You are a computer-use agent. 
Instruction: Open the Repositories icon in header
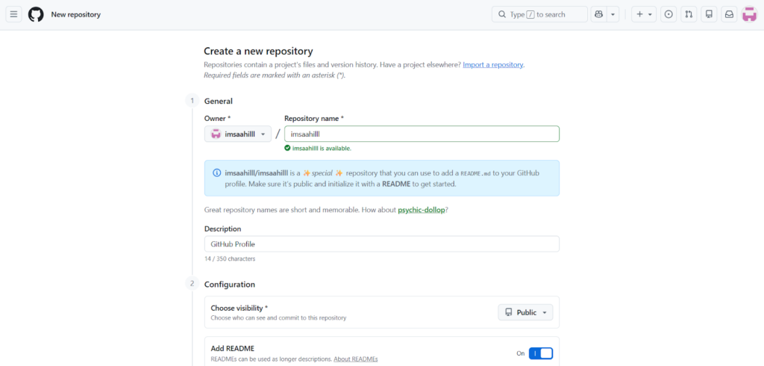pos(709,14)
